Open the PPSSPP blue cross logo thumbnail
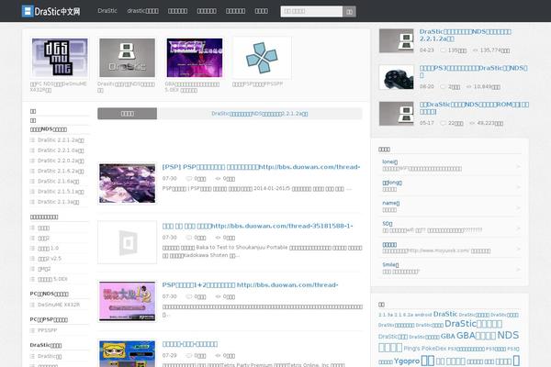 coord(262,58)
